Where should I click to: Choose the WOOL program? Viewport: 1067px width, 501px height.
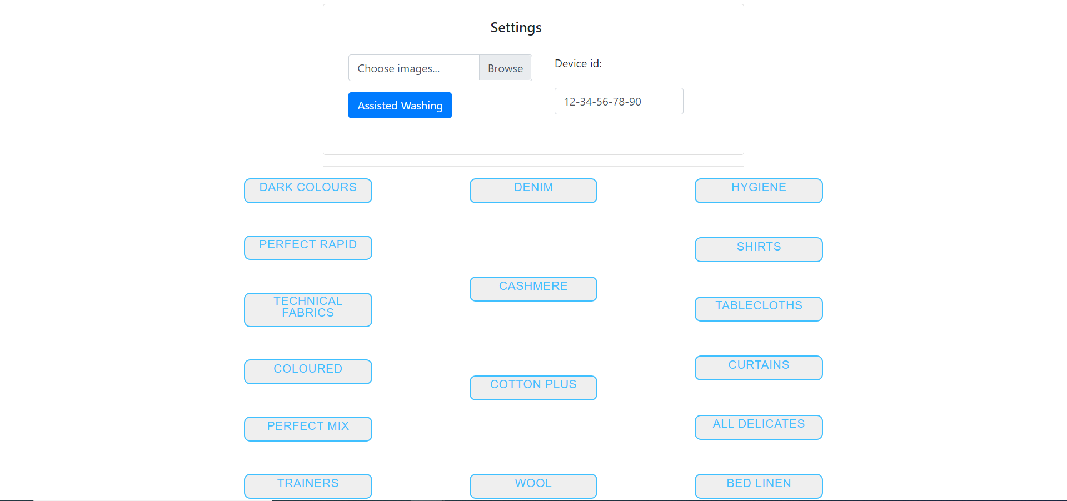tap(533, 485)
